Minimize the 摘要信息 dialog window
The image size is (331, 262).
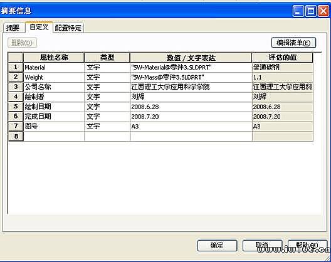298,11
